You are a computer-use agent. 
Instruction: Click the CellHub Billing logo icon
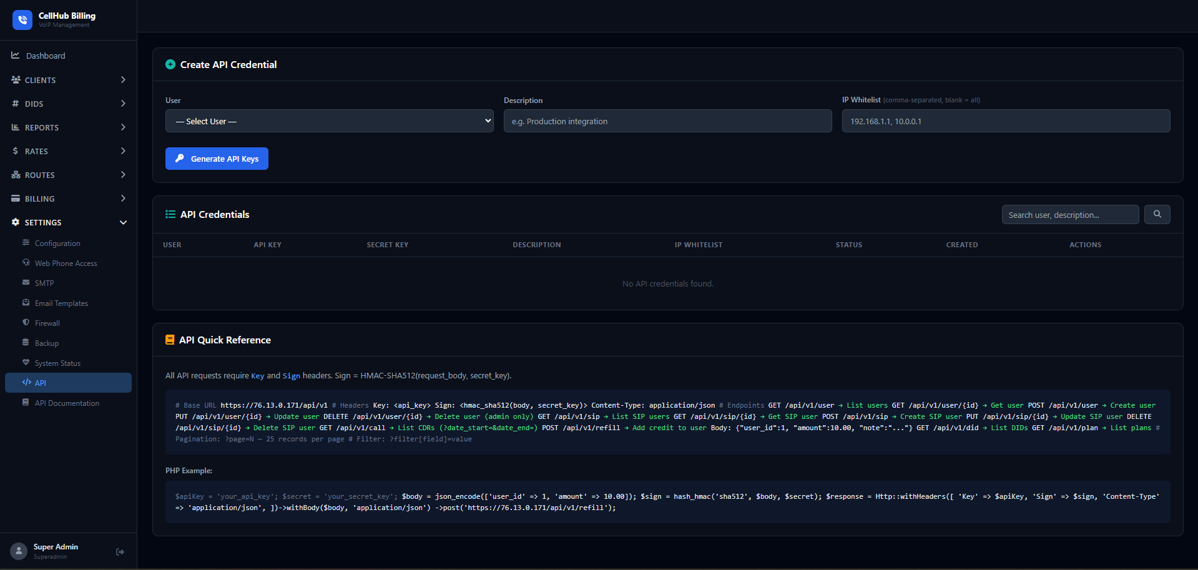(22, 20)
